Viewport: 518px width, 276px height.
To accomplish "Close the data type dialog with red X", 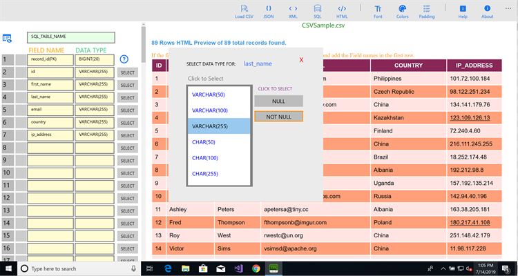I will click(301, 60).
